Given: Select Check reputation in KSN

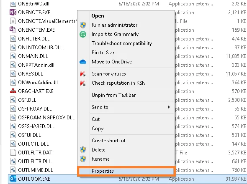Looking at the screenshot, I should pyautogui.click(x=126, y=83).
